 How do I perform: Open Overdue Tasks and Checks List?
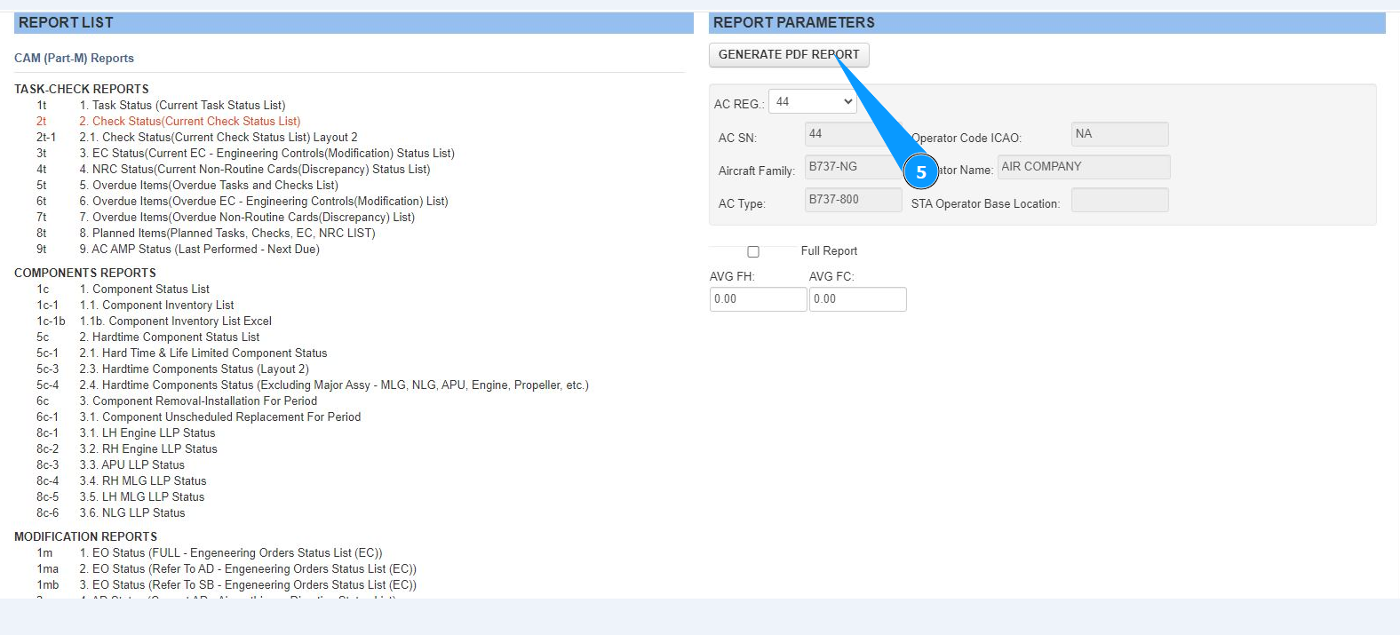point(209,186)
